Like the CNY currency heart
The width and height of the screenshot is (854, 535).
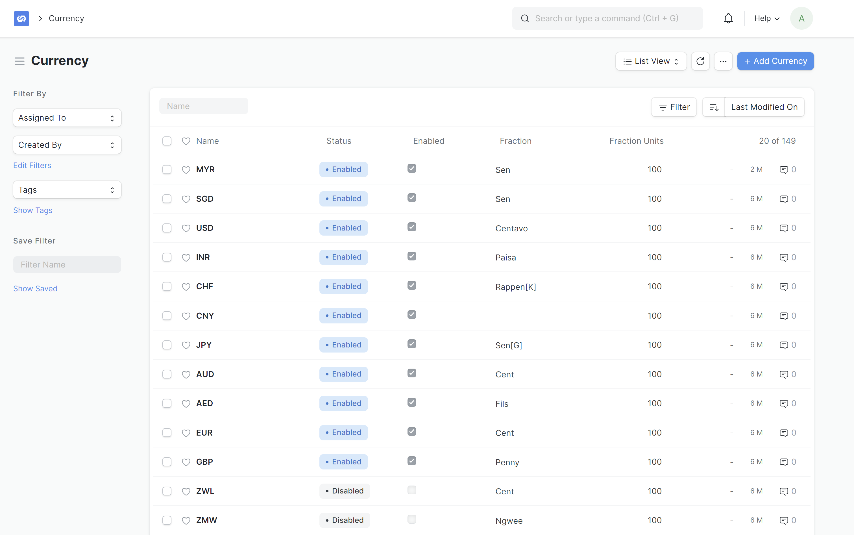186,316
